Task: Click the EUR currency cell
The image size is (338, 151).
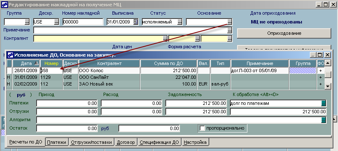Action: [203, 84]
